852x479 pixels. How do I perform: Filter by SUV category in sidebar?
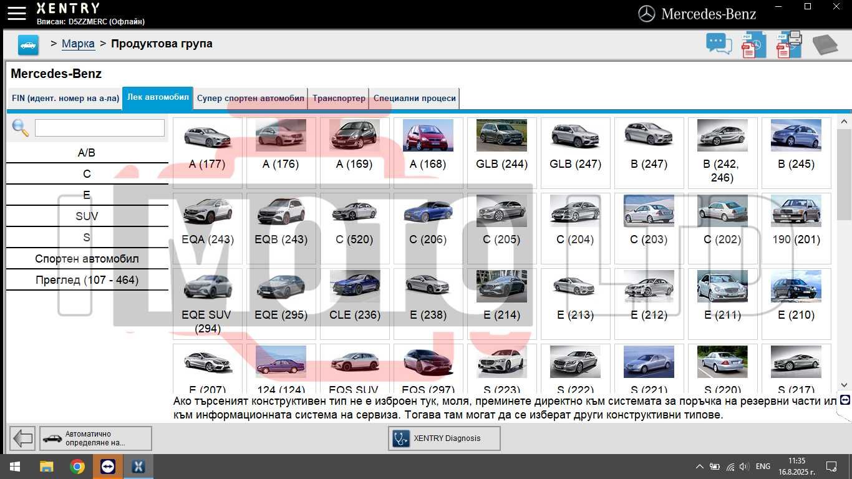(x=87, y=216)
